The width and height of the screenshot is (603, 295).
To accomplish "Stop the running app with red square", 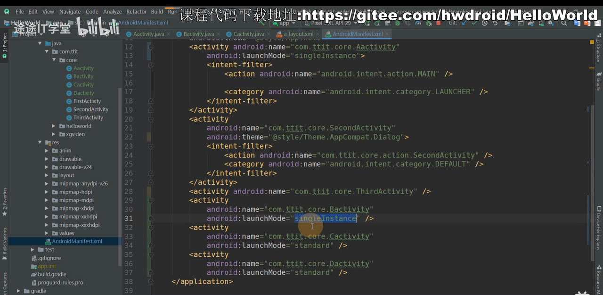I will coord(438,23).
